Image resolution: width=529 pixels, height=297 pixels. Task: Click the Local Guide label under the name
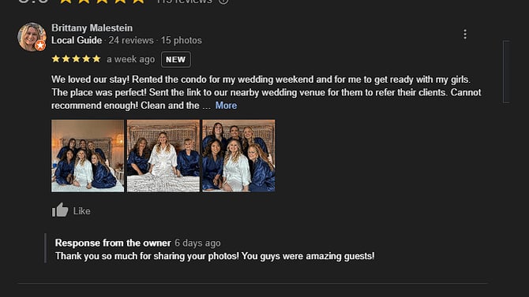click(77, 40)
